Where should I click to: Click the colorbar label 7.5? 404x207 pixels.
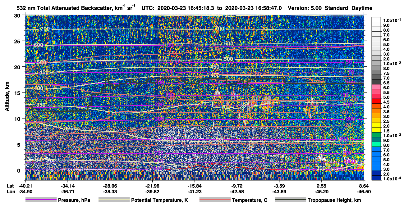[386, 73]
